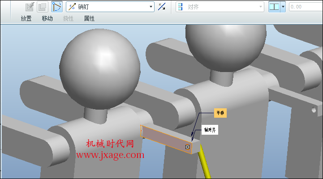Click the pin connection icon beside 销钉

coord(72,7)
